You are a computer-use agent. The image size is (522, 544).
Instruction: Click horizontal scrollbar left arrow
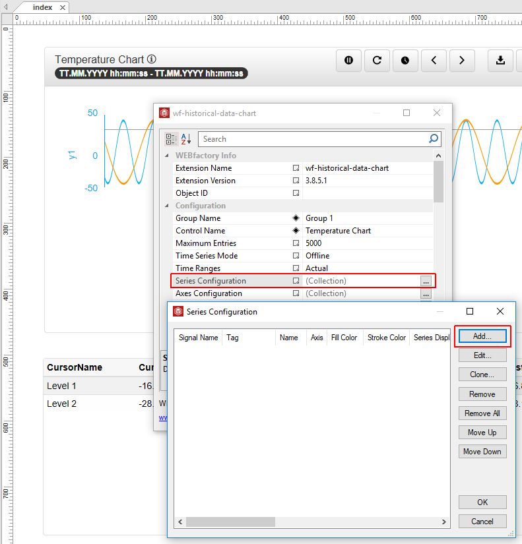(x=180, y=522)
